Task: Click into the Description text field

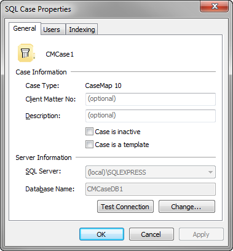Action: pyautogui.click(x=151, y=116)
